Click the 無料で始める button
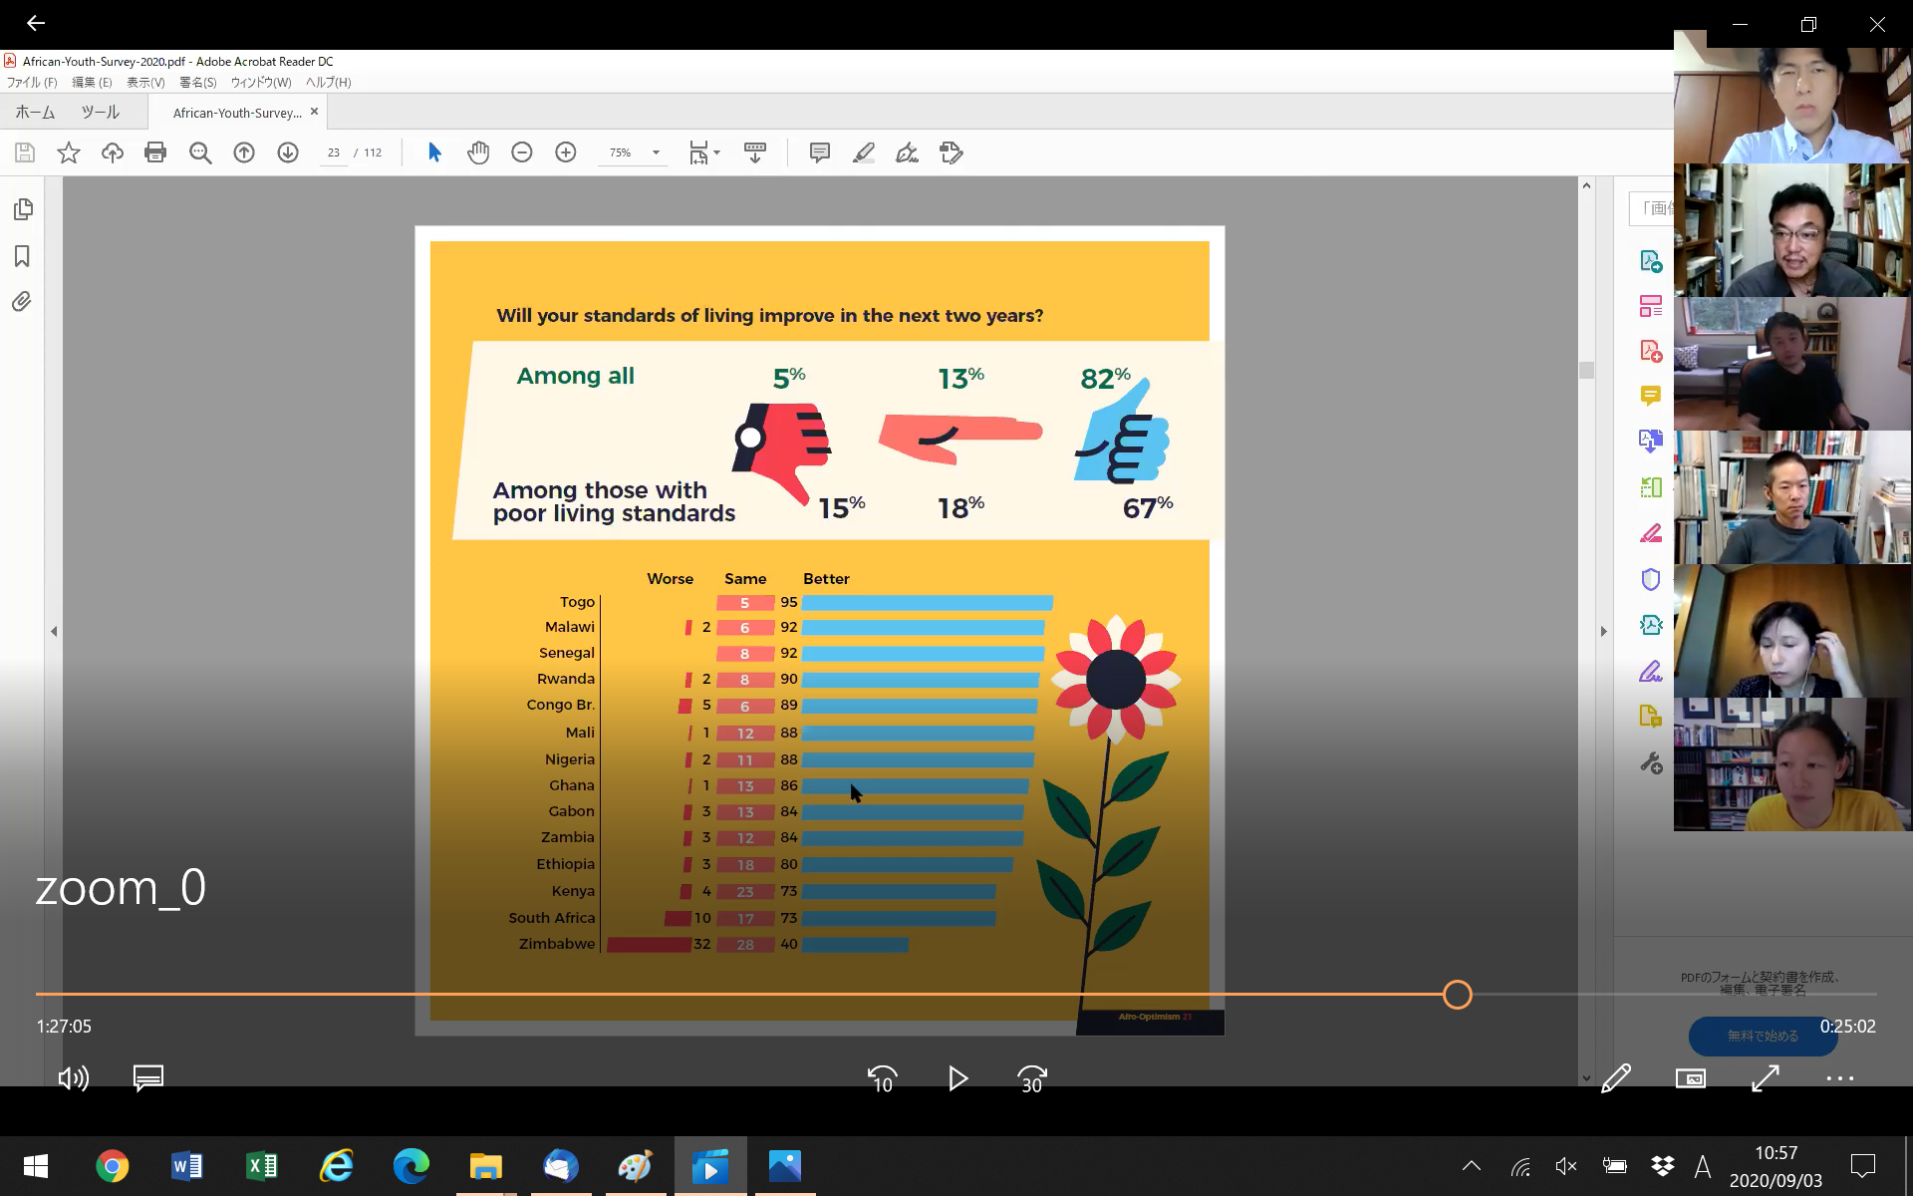The width and height of the screenshot is (1913, 1196). tap(1763, 1036)
